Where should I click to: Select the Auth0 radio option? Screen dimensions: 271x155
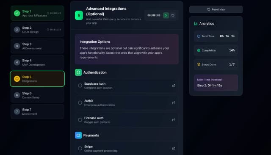pos(80,102)
